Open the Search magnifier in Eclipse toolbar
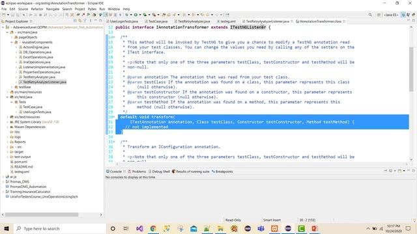417x234 pixels. [x=370, y=15]
